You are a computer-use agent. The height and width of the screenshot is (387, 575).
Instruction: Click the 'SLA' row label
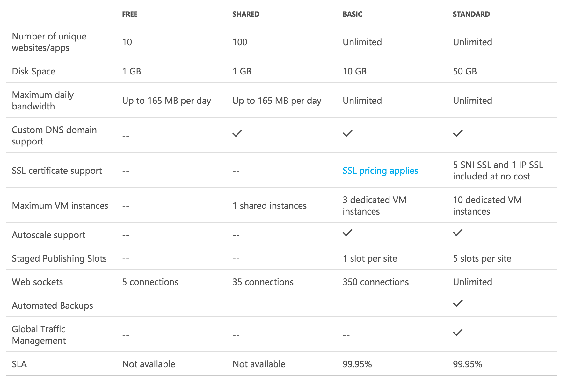point(19,364)
